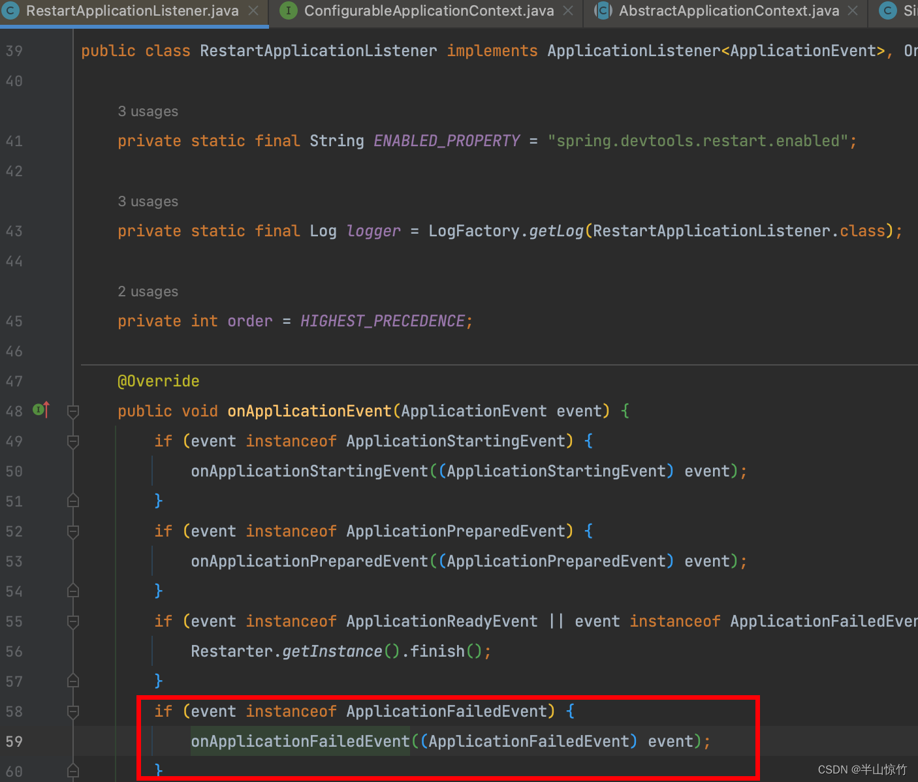Click the ApplicationListener<ApplicationEvent> type on line 39
Viewport: 918px width, 782px height.
click(716, 51)
